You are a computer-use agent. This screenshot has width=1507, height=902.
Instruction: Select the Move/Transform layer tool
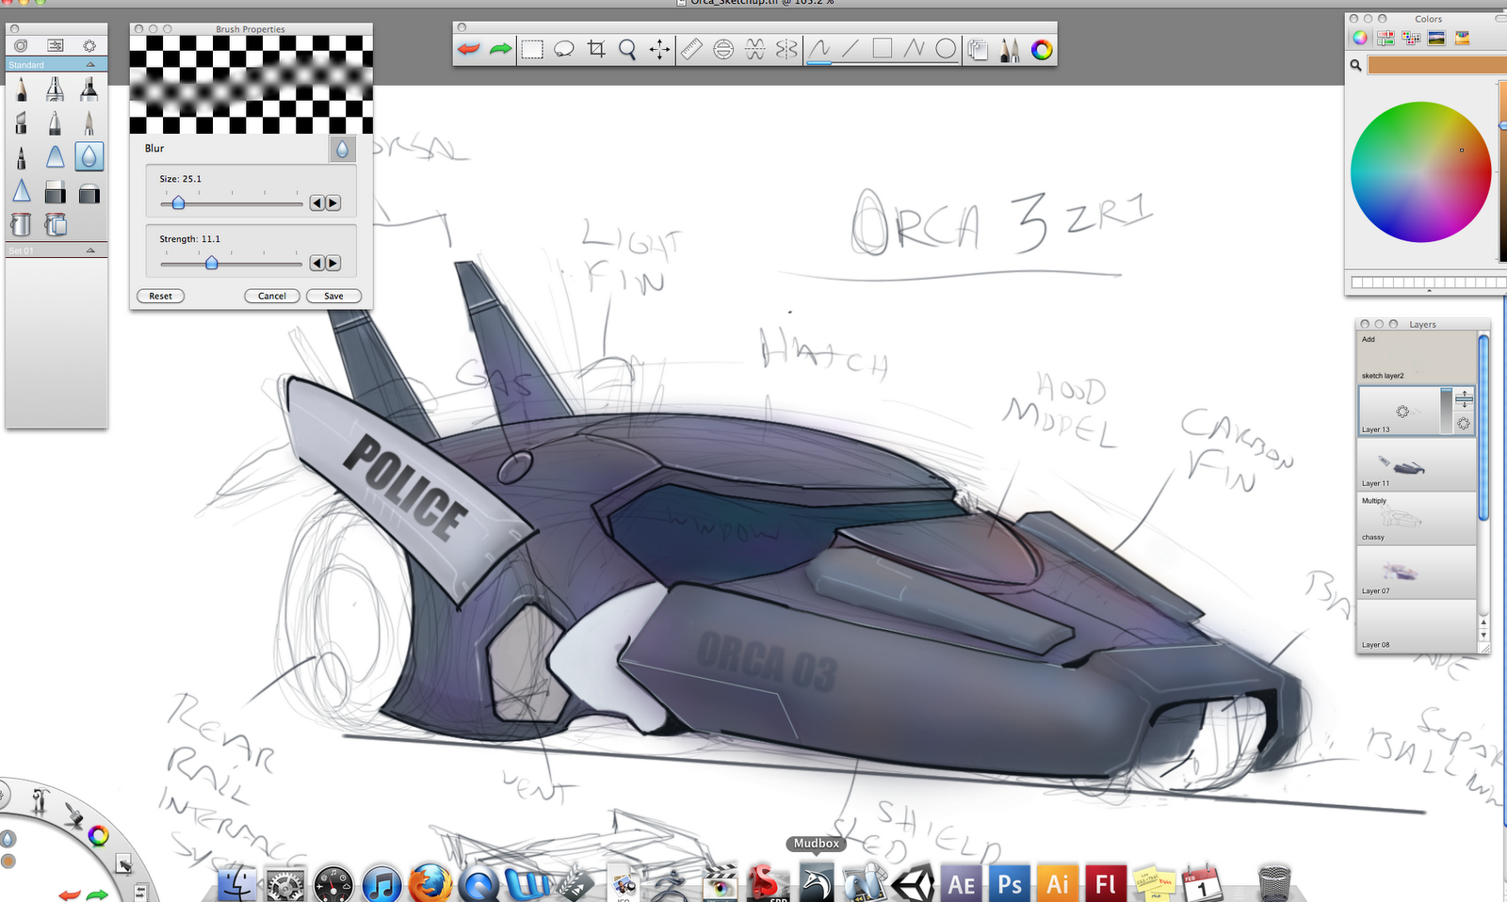(660, 49)
